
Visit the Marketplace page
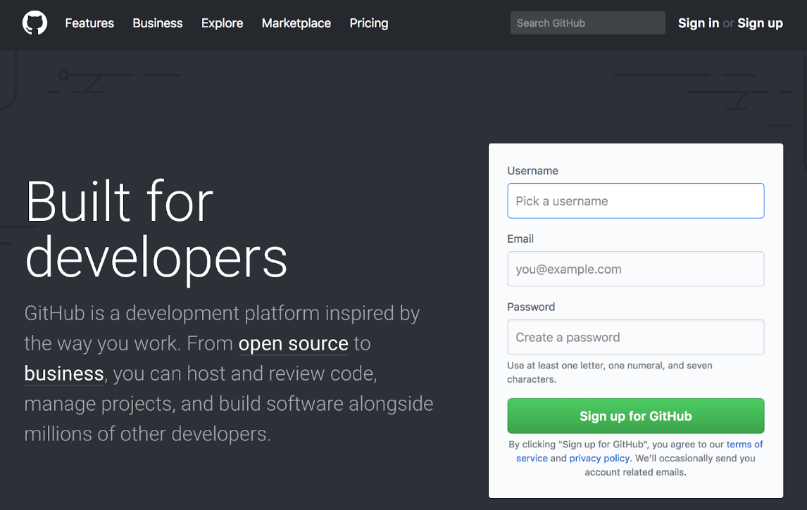296,23
